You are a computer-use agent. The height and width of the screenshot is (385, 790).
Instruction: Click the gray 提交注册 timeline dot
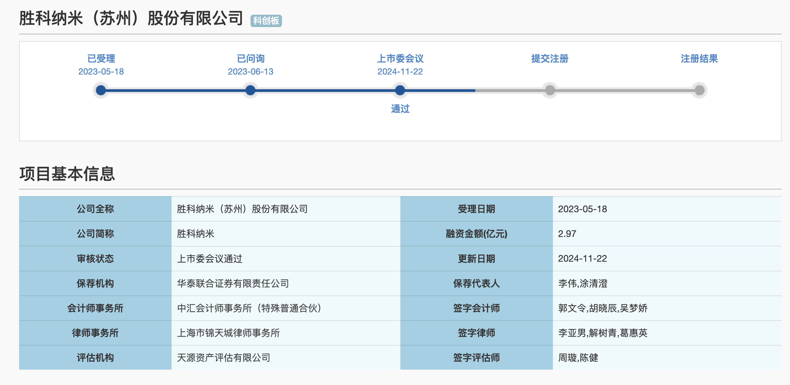[x=550, y=90]
